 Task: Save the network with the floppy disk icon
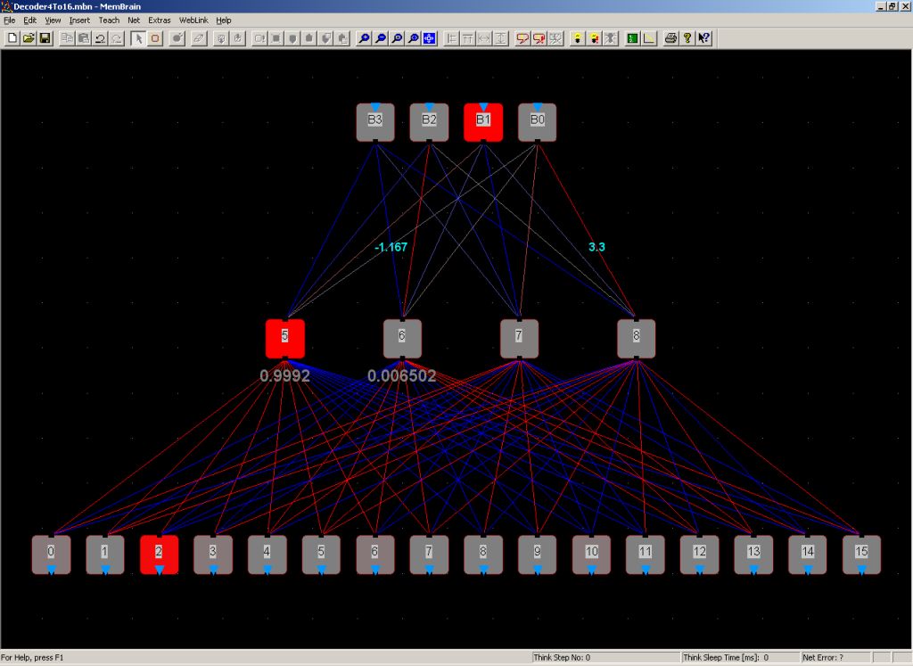pos(45,38)
